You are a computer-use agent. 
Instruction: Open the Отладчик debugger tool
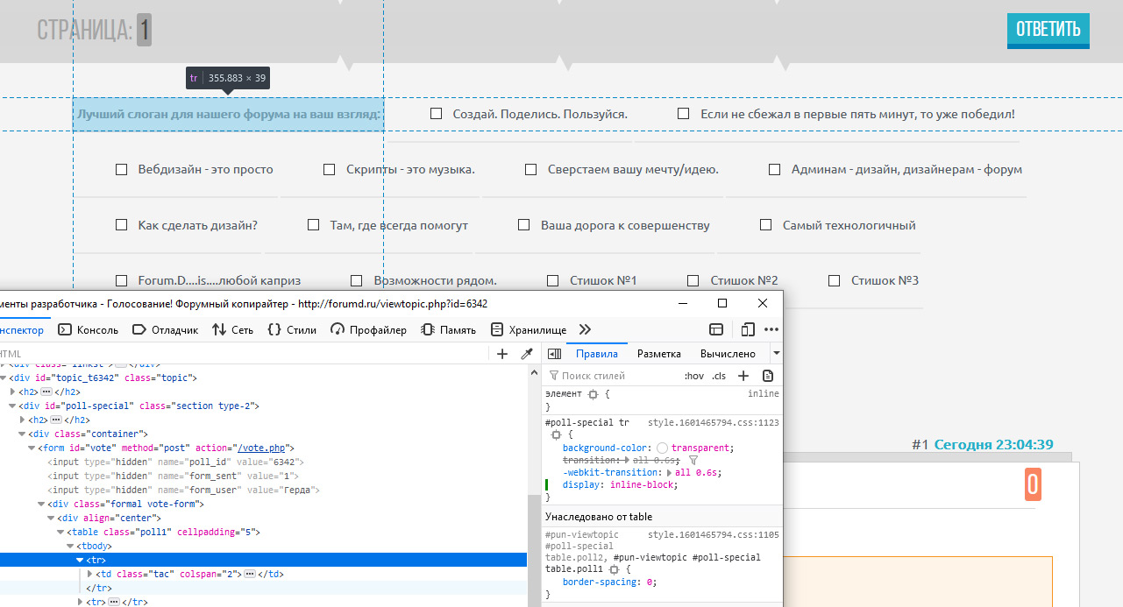coord(165,329)
